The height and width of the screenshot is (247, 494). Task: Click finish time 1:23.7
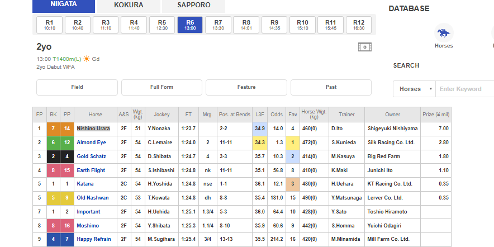[x=188, y=129]
